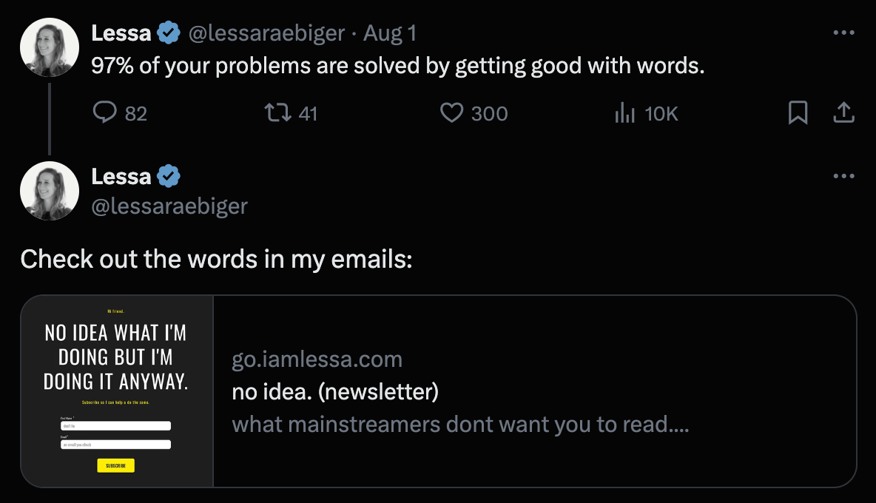The width and height of the screenshot is (876, 503).
Task: Click the @lessaraebiger handle in top tweet
Action: tap(266, 33)
